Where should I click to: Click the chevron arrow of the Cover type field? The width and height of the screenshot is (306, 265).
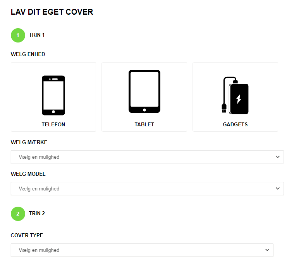point(267,250)
